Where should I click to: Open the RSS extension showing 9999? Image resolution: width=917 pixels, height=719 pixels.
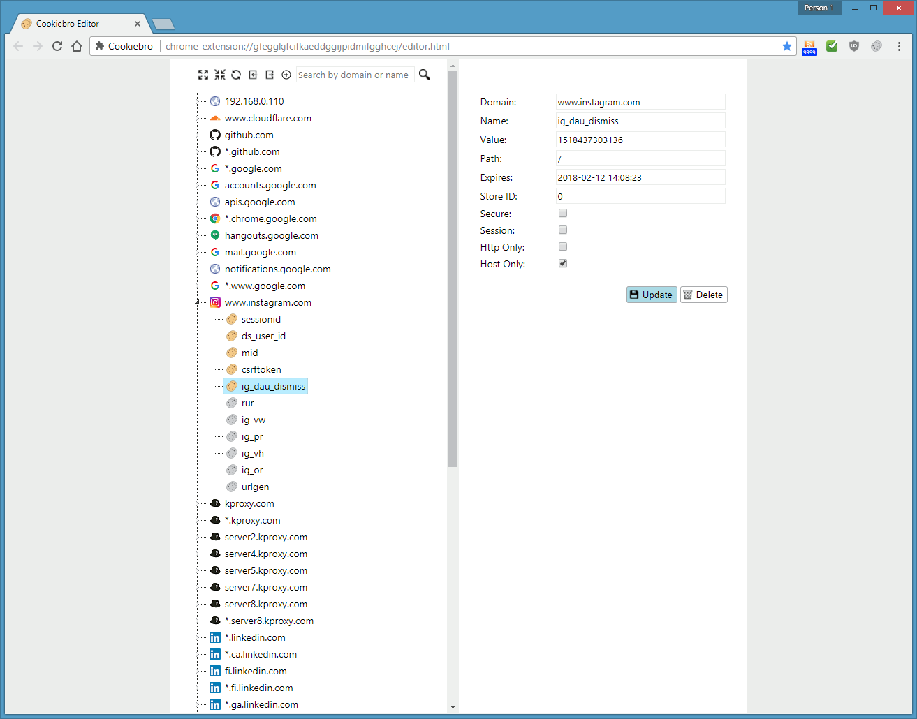[x=809, y=47]
